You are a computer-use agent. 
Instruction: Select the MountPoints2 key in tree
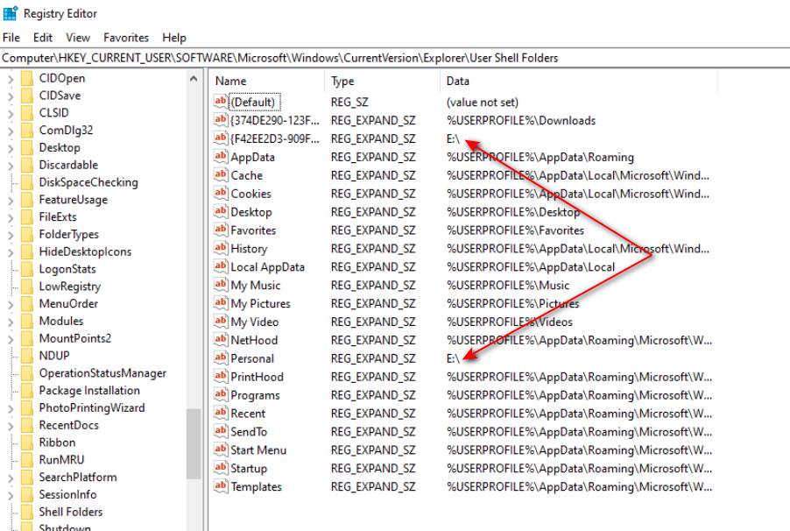click(74, 338)
